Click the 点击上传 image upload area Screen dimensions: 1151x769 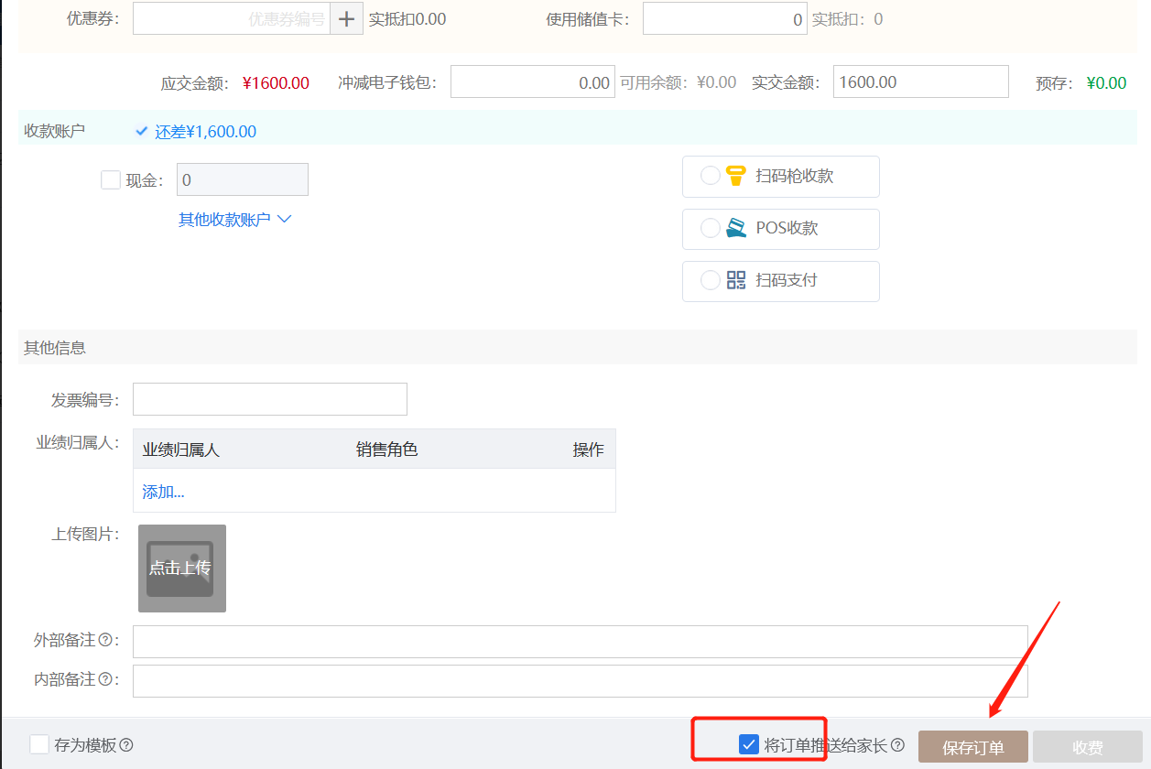click(x=181, y=568)
